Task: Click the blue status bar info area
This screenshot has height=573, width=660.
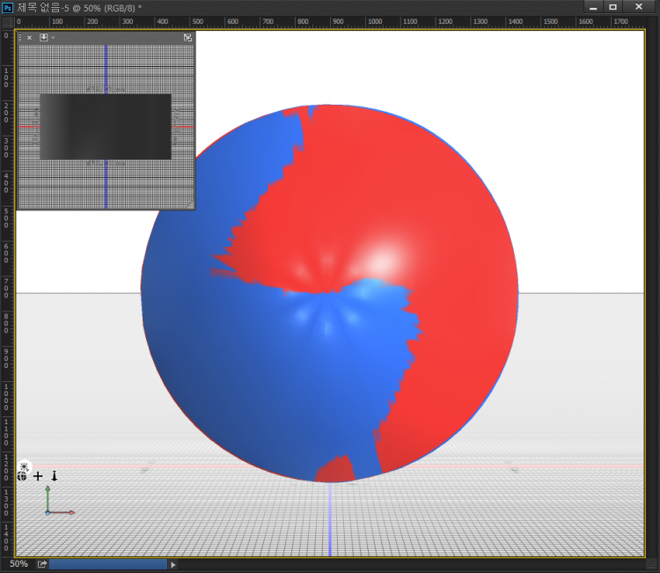Action: click(107, 564)
